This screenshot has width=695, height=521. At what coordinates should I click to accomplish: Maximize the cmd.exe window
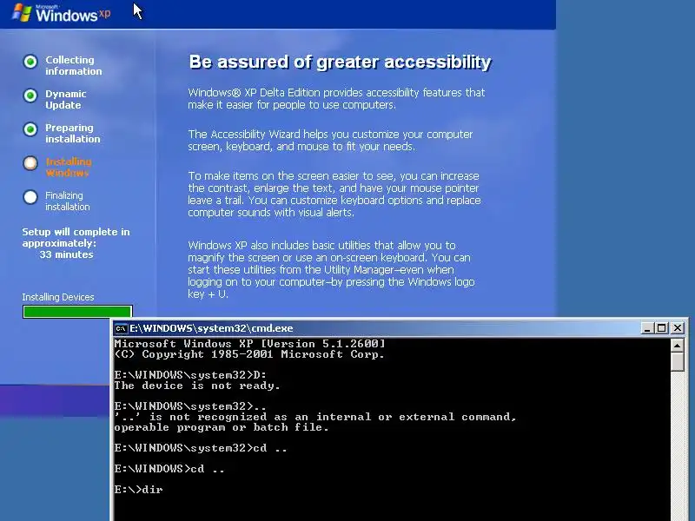coord(662,328)
